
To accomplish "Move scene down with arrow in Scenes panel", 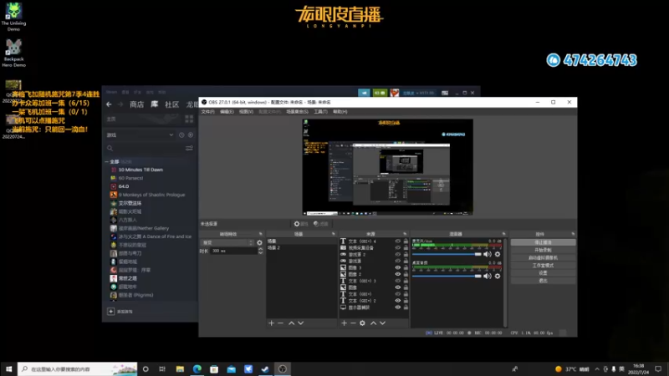I will coord(301,323).
